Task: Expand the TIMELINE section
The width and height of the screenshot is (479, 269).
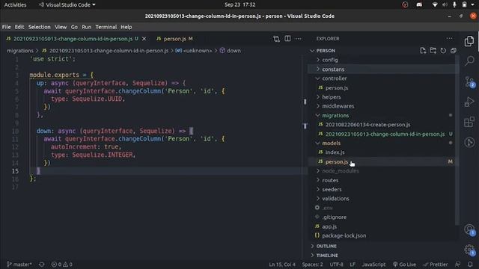Action: click(x=327, y=256)
